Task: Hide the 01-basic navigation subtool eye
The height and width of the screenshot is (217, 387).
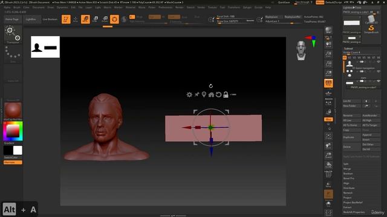Action: (379, 61)
